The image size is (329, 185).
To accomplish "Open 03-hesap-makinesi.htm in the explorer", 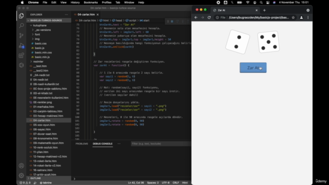I will [x=48, y=116].
